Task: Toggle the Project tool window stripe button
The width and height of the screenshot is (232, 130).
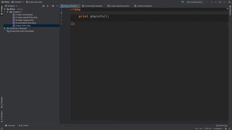Action: point(1,10)
